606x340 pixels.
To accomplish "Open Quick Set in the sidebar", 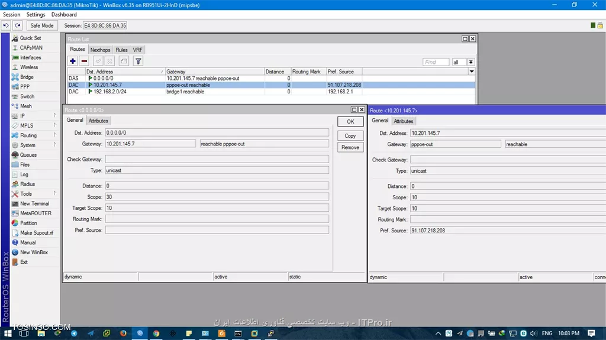I will point(30,38).
